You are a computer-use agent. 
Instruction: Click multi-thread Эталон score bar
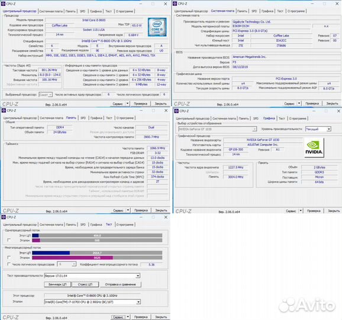click(x=97, y=258)
